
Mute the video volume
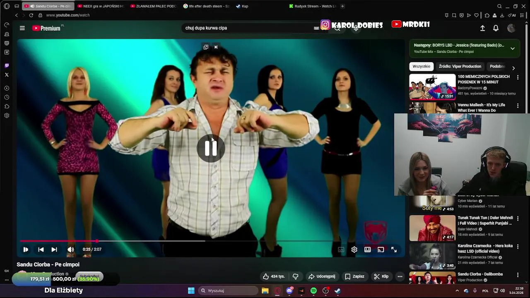(x=71, y=250)
